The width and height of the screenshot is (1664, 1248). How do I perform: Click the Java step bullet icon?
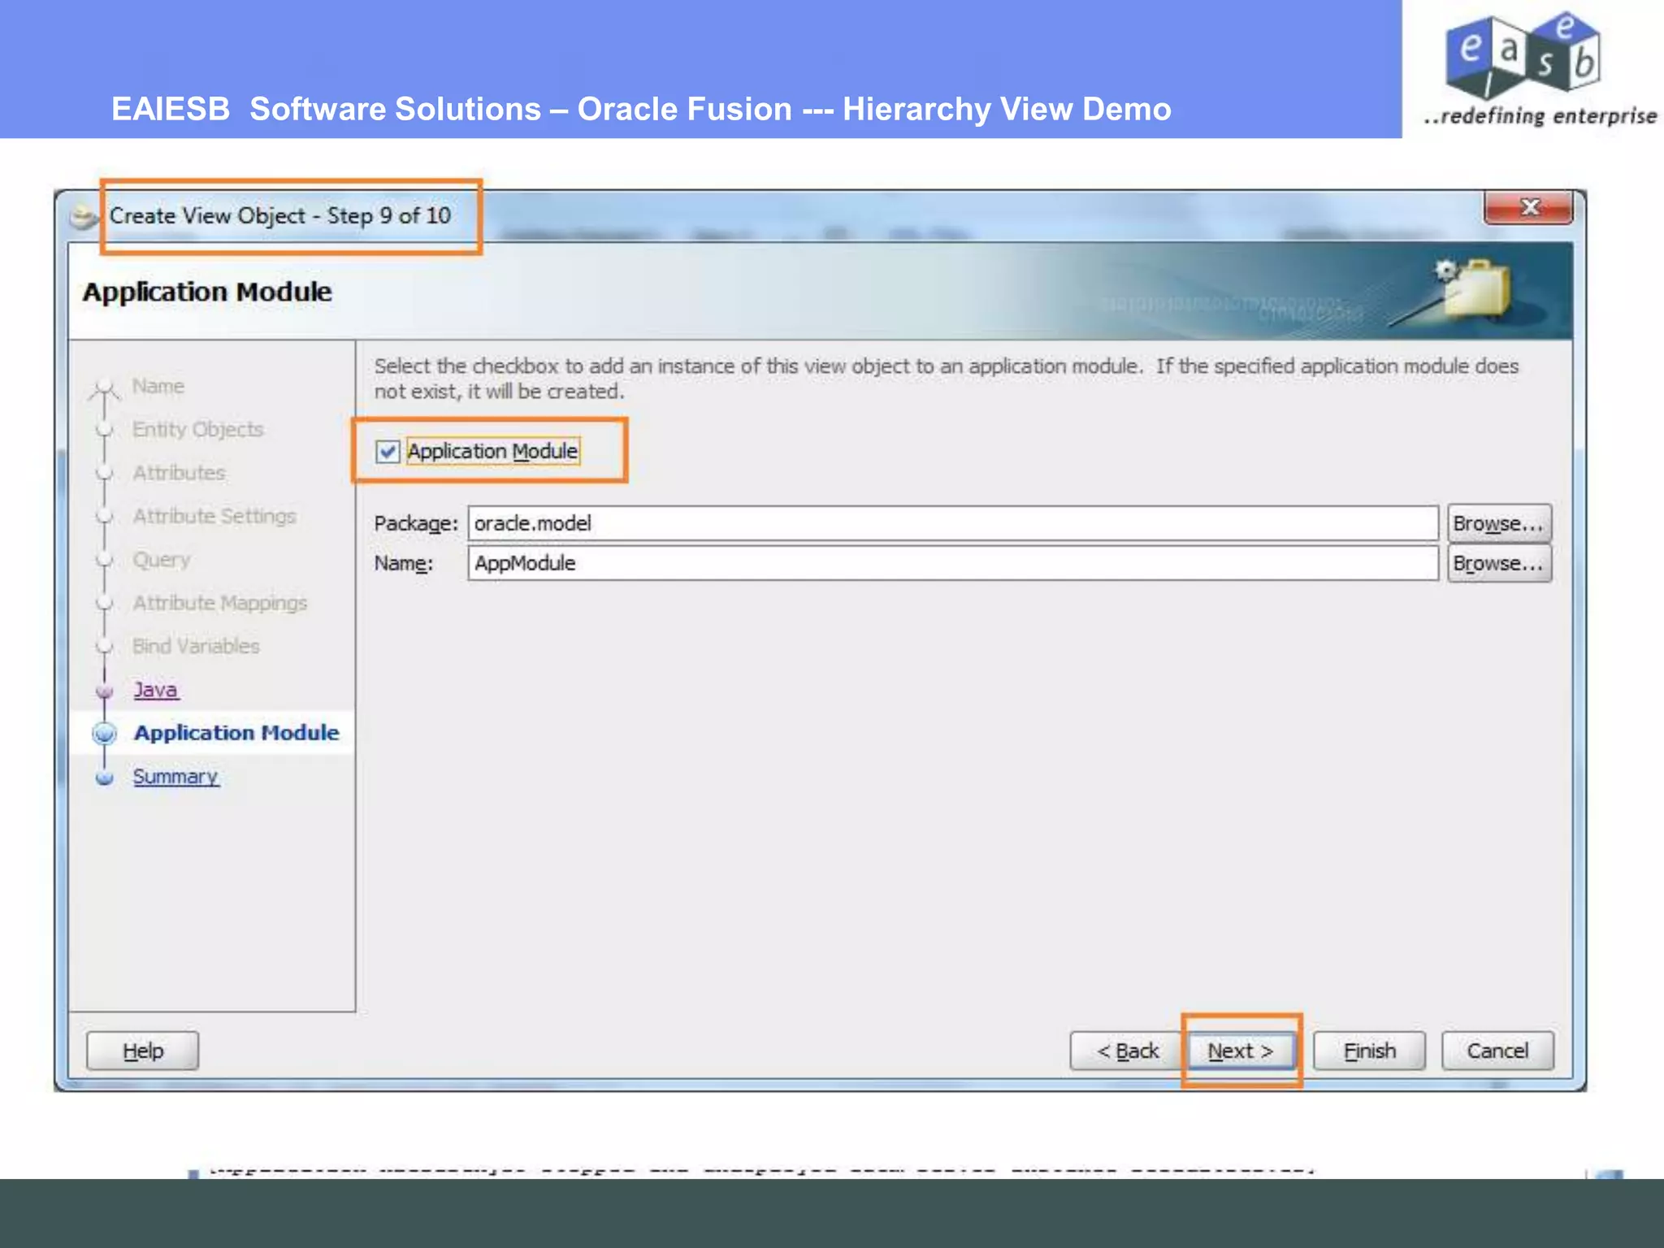[104, 691]
